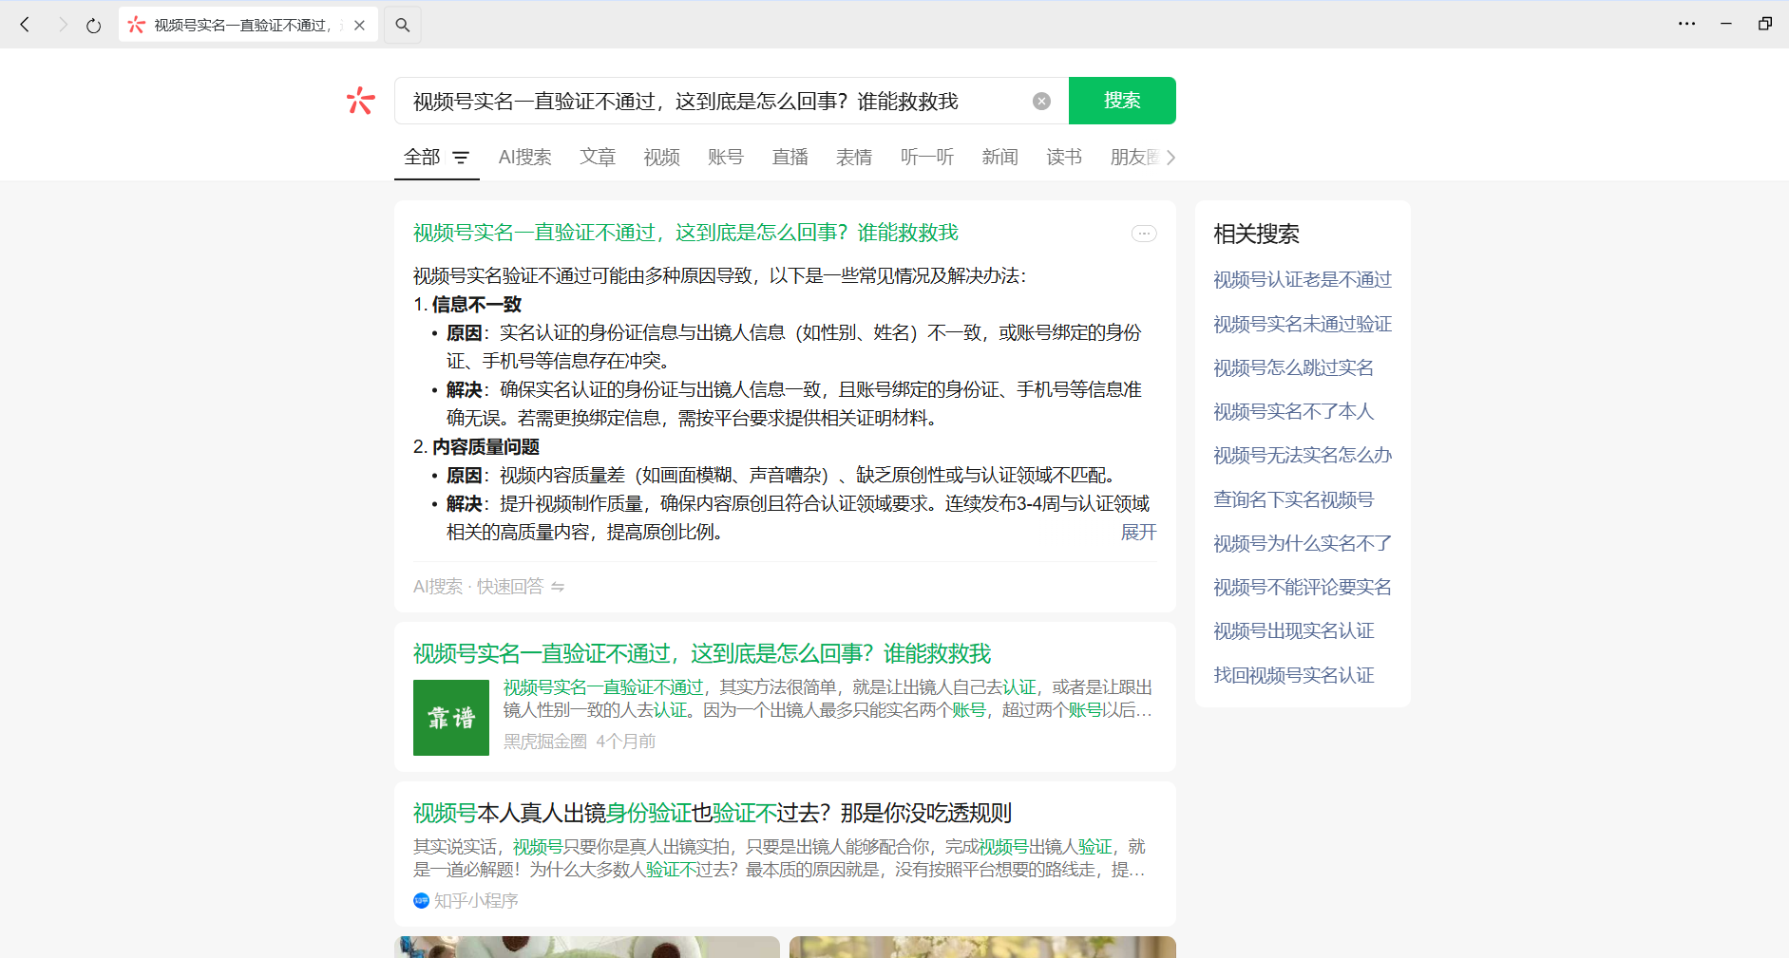Go back with the browser back arrow
The height and width of the screenshot is (958, 1789).
26,25
